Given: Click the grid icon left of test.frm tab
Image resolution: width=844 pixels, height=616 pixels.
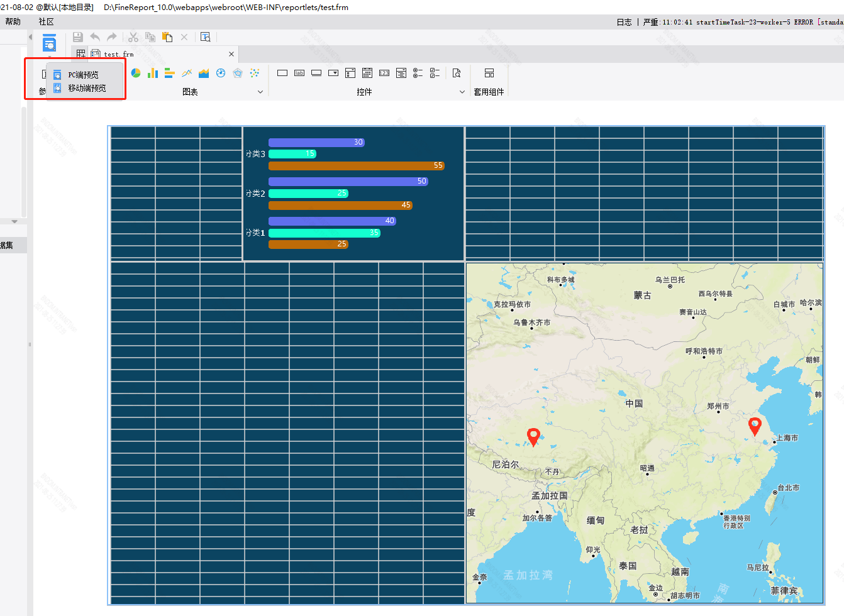Looking at the screenshot, I should coord(81,54).
